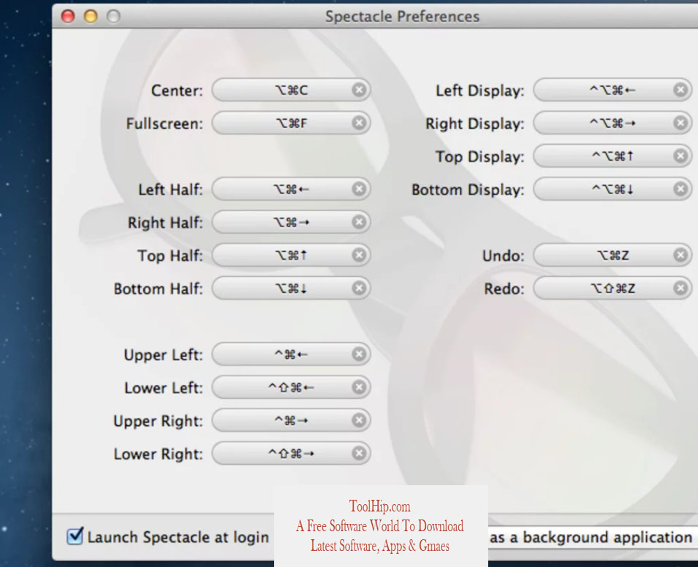Screen dimensions: 698x567
Task: Remove the Upper Left shortcut X icon
Action: click(x=359, y=354)
